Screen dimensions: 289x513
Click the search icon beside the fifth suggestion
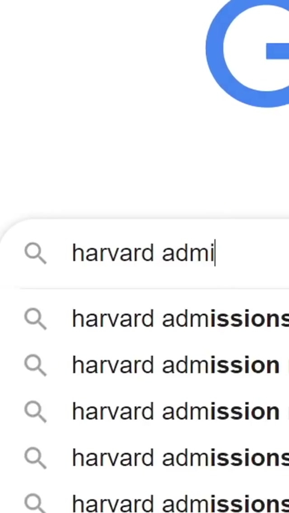[35, 503]
